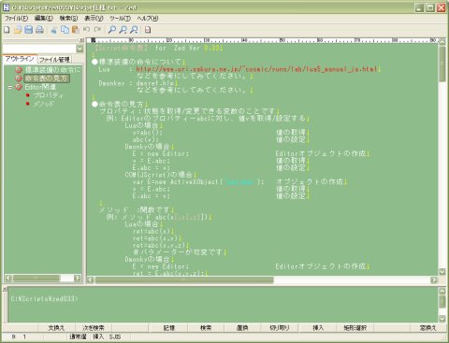Click the 矩形選択 button in bottom bar

[x=355, y=328]
